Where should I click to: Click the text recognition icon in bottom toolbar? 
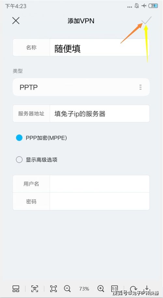pos(35,289)
